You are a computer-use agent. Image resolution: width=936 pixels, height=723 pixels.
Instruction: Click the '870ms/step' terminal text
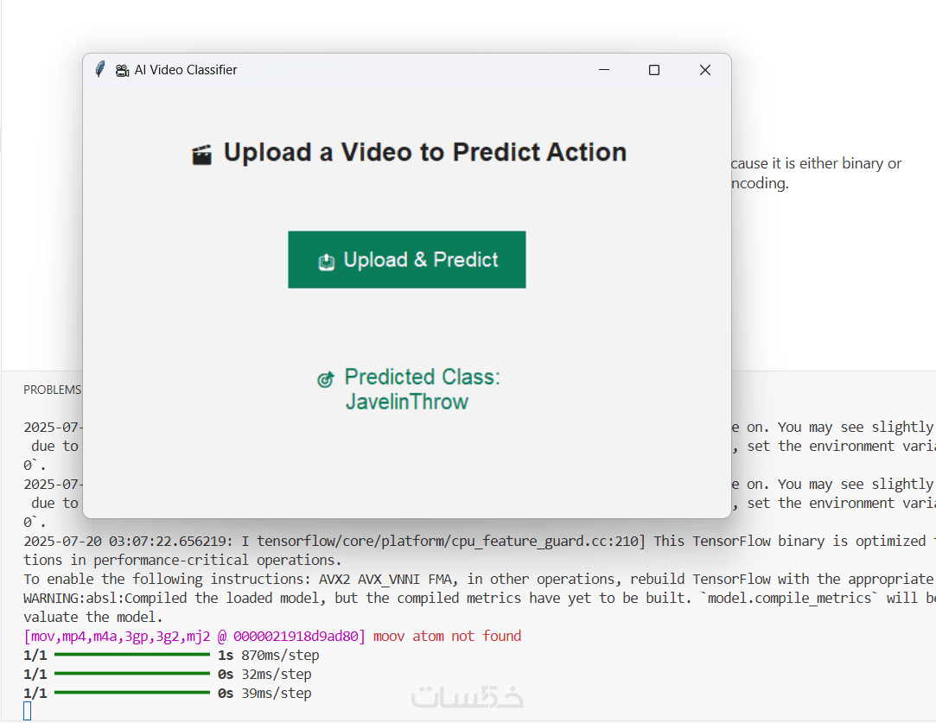point(280,655)
